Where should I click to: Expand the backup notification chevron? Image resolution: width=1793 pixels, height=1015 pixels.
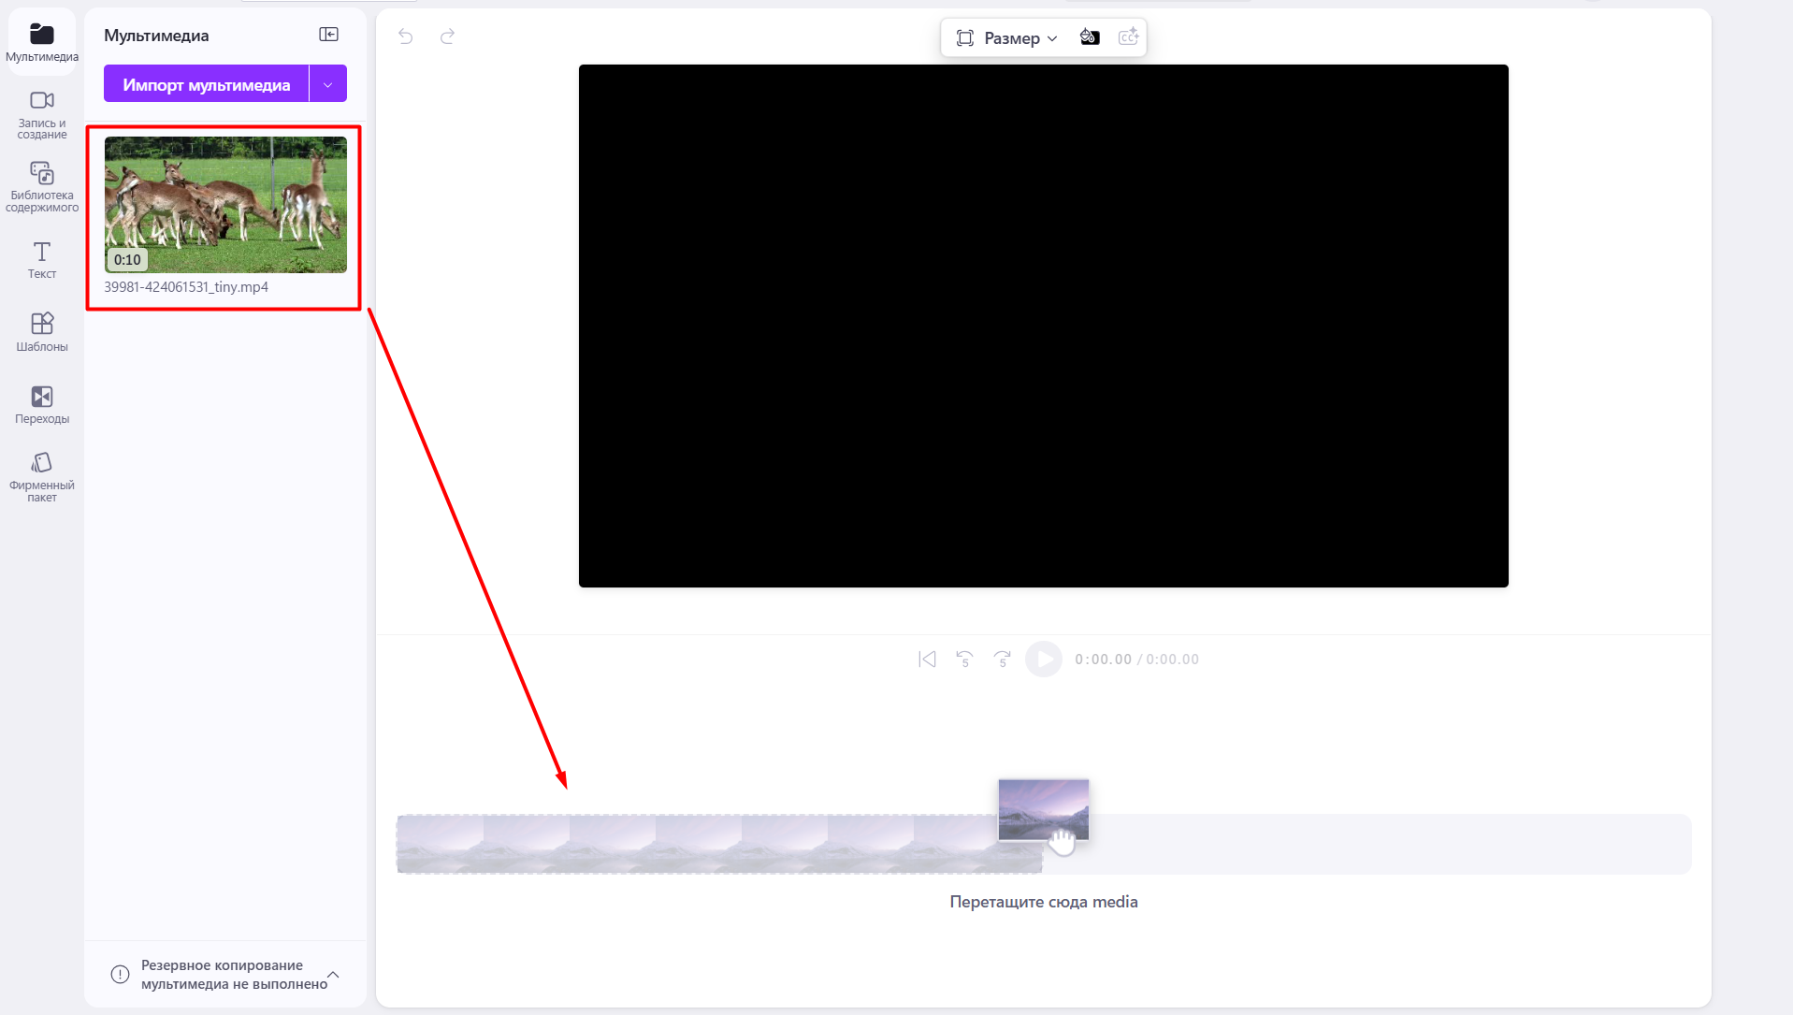[333, 975]
